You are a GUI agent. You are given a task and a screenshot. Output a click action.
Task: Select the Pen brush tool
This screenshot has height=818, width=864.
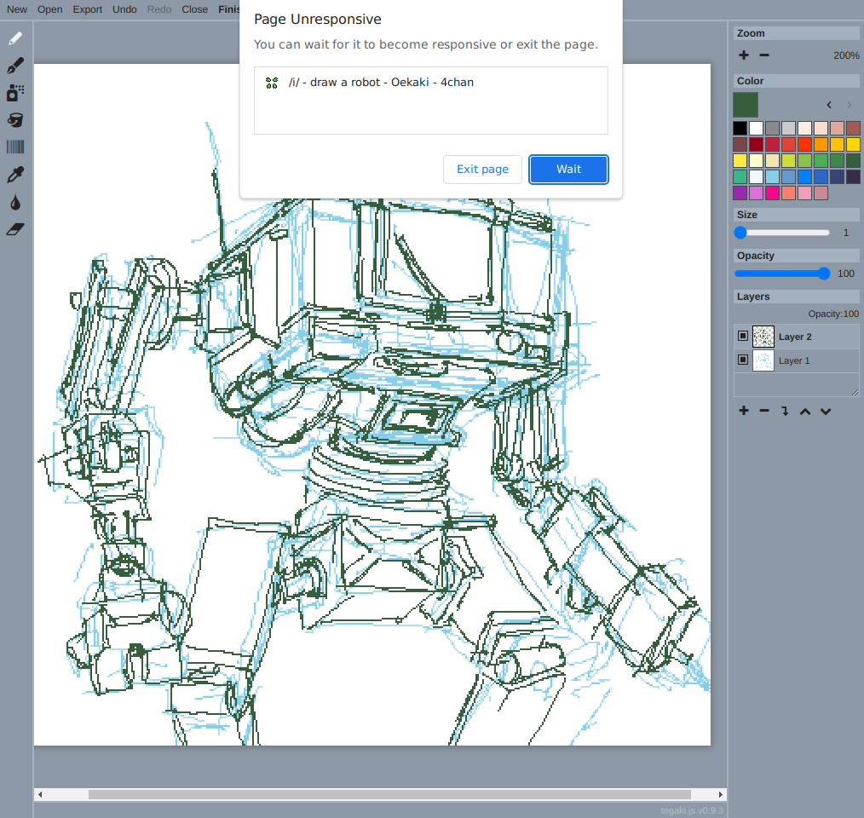[x=15, y=66]
